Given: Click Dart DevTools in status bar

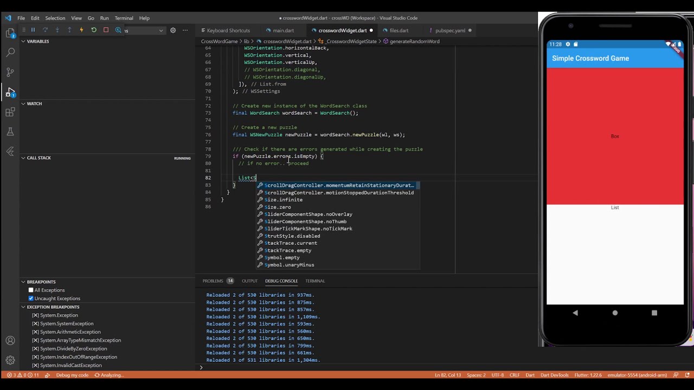Looking at the screenshot, I should (x=554, y=375).
